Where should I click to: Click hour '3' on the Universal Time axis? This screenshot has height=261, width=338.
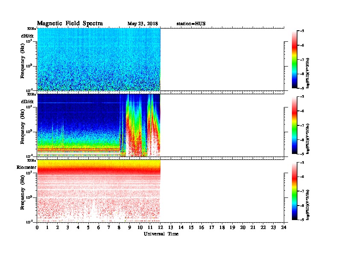click(x=68, y=227)
